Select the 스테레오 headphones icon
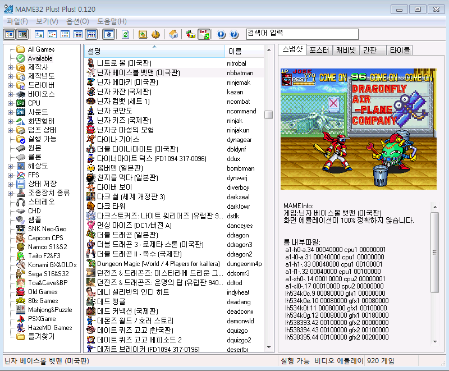This screenshot has height=371, width=449. coord(21,202)
